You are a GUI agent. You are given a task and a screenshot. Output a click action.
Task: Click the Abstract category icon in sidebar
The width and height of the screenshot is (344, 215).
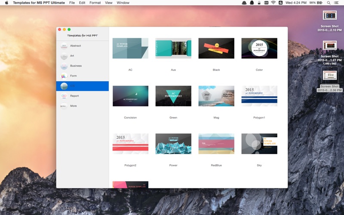pyautogui.click(x=64, y=46)
